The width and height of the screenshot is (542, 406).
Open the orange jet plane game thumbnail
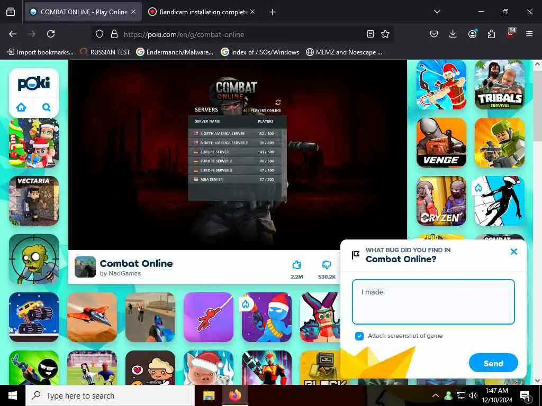click(x=92, y=317)
